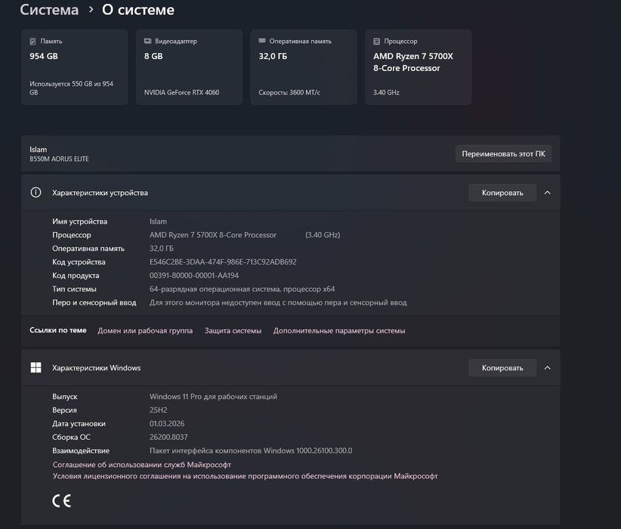Click Переименовать этот ПК button

[x=503, y=153]
